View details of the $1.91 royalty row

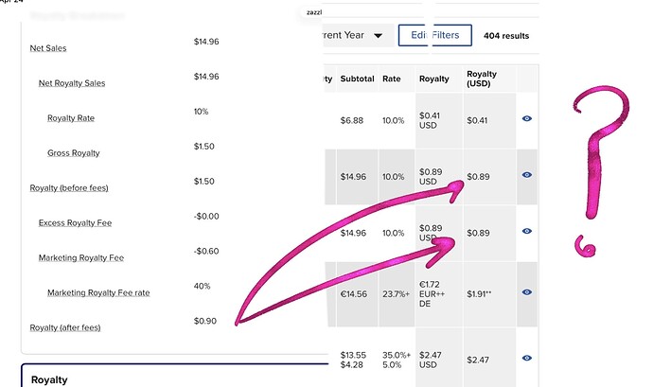click(x=527, y=292)
